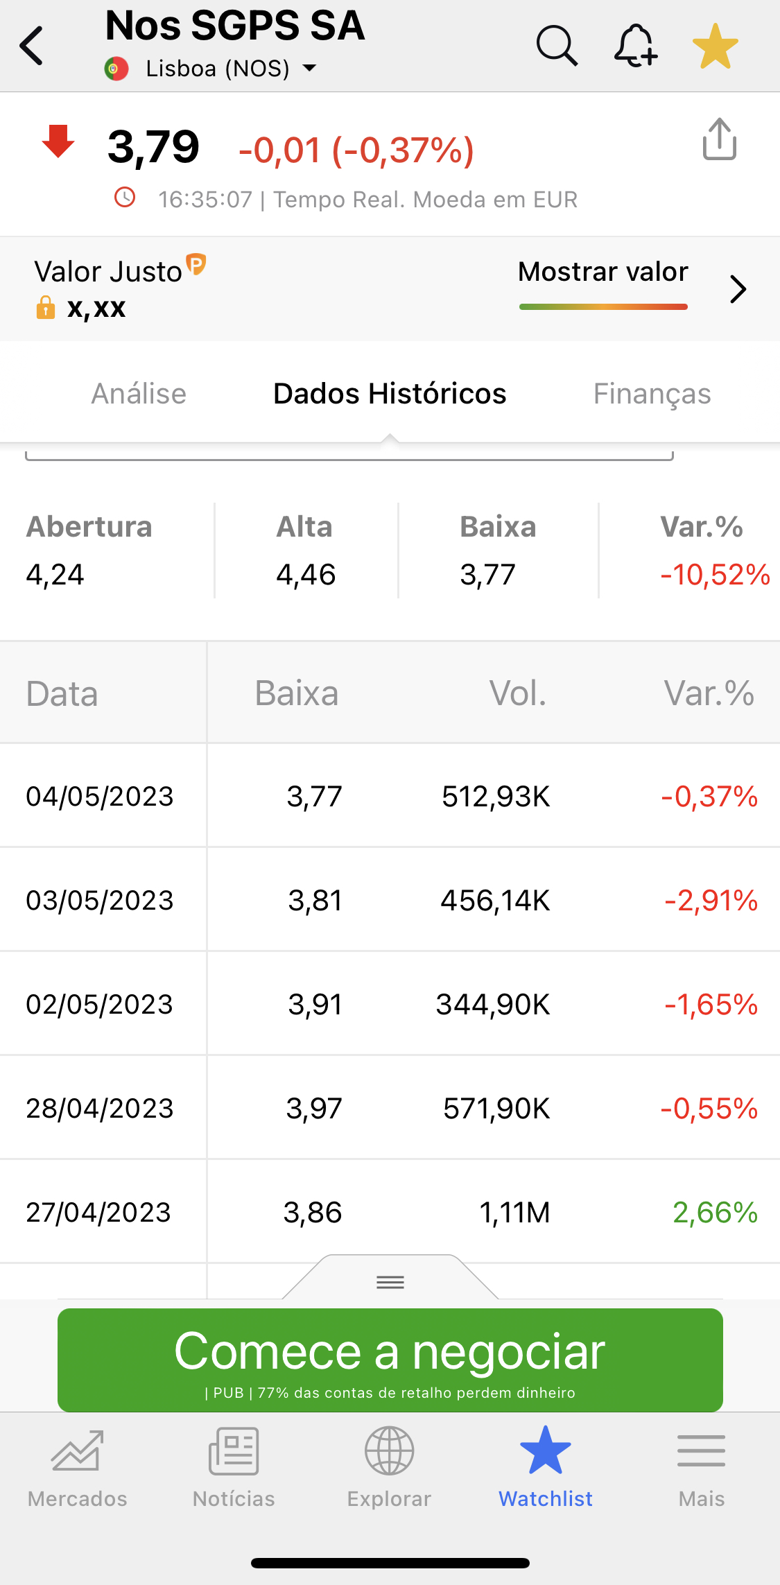Screen dimensions: 780x1585
Task: Switch to the Análise tab
Action: coord(139,394)
